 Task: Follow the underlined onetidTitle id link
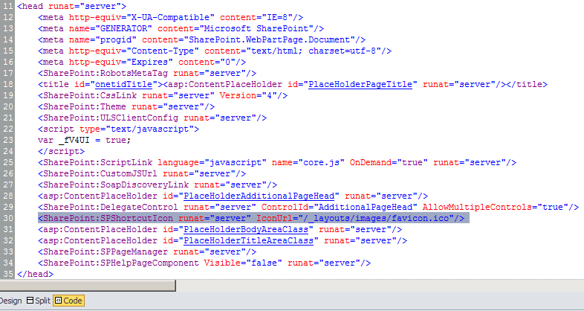coord(123,84)
